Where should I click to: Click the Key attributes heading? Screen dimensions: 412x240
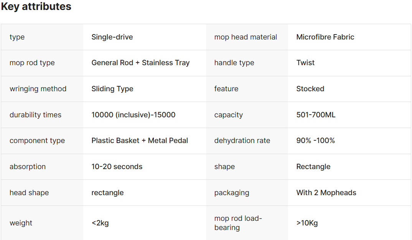36,7
